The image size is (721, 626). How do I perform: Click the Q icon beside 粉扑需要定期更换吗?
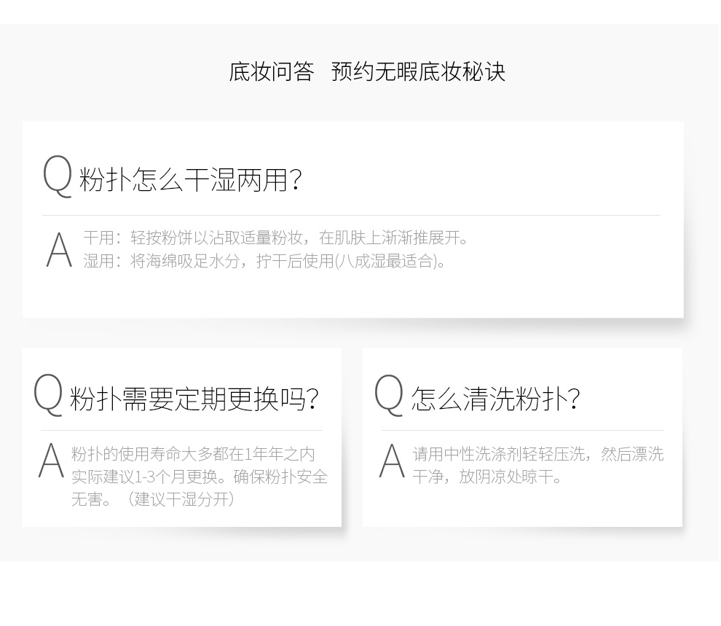coord(48,395)
